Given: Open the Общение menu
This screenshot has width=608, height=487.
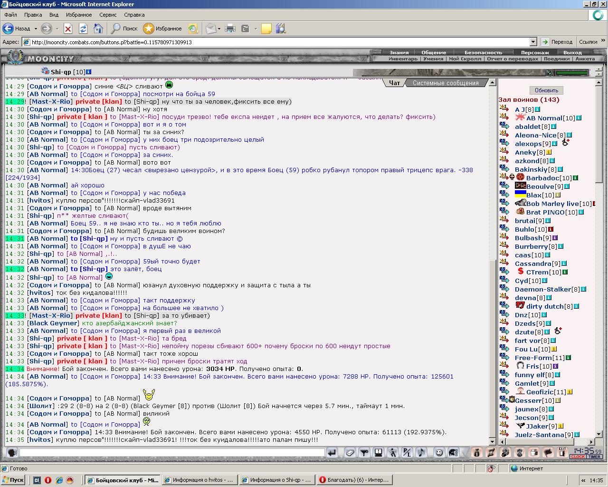Looking at the screenshot, I should point(434,52).
